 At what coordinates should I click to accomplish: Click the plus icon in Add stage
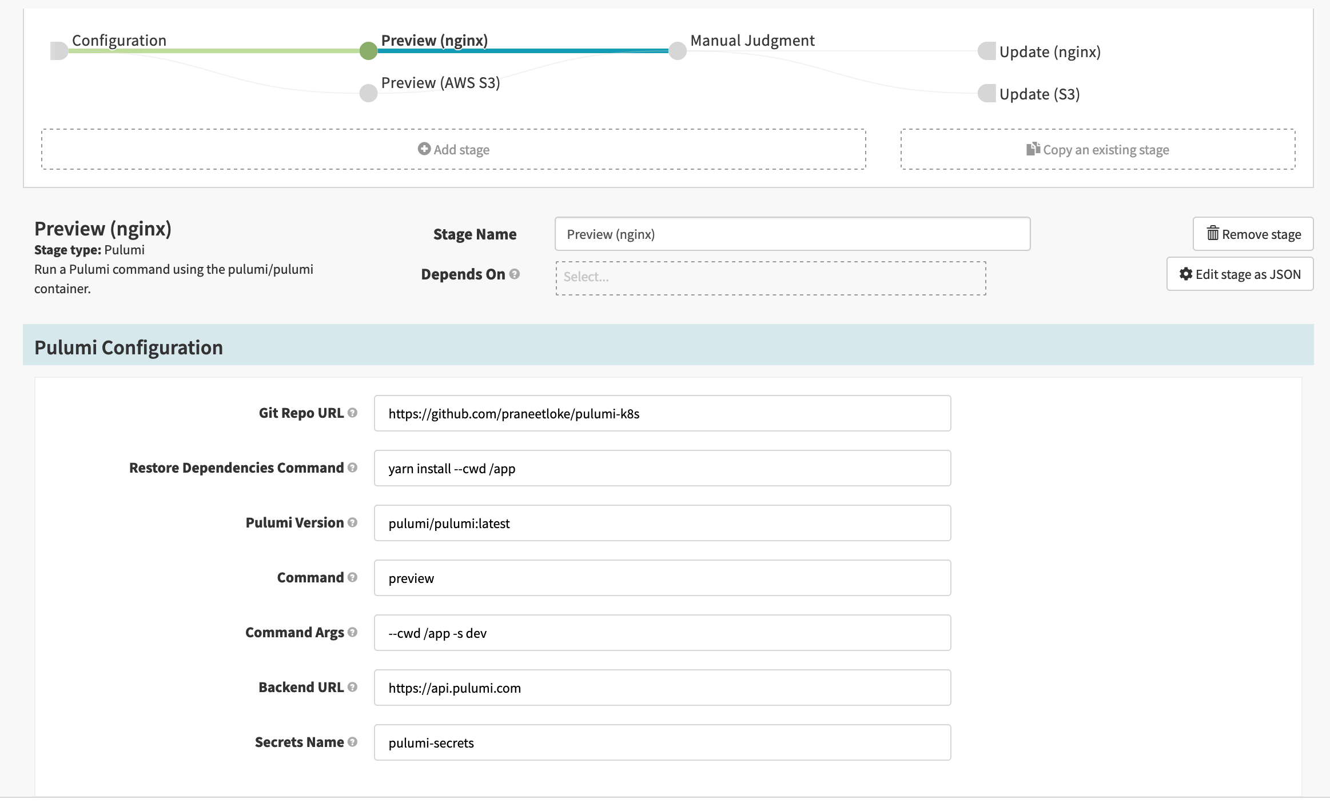coord(424,149)
